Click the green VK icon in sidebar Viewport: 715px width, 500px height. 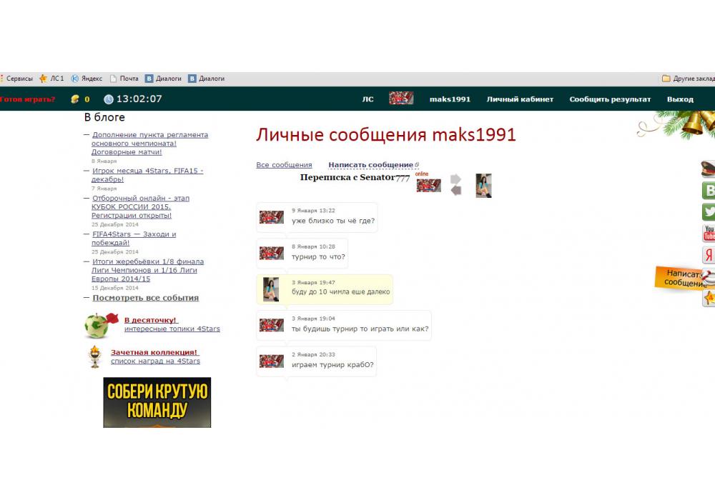coord(709,190)
